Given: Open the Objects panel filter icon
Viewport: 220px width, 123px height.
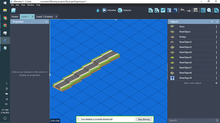Looking at the screenshot, I should (x=212, y=22).
